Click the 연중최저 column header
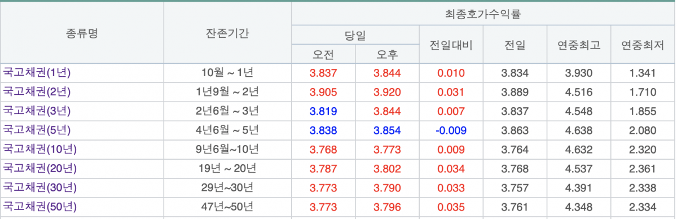Screen dimensions: 677x219 [x=643, y=45]
